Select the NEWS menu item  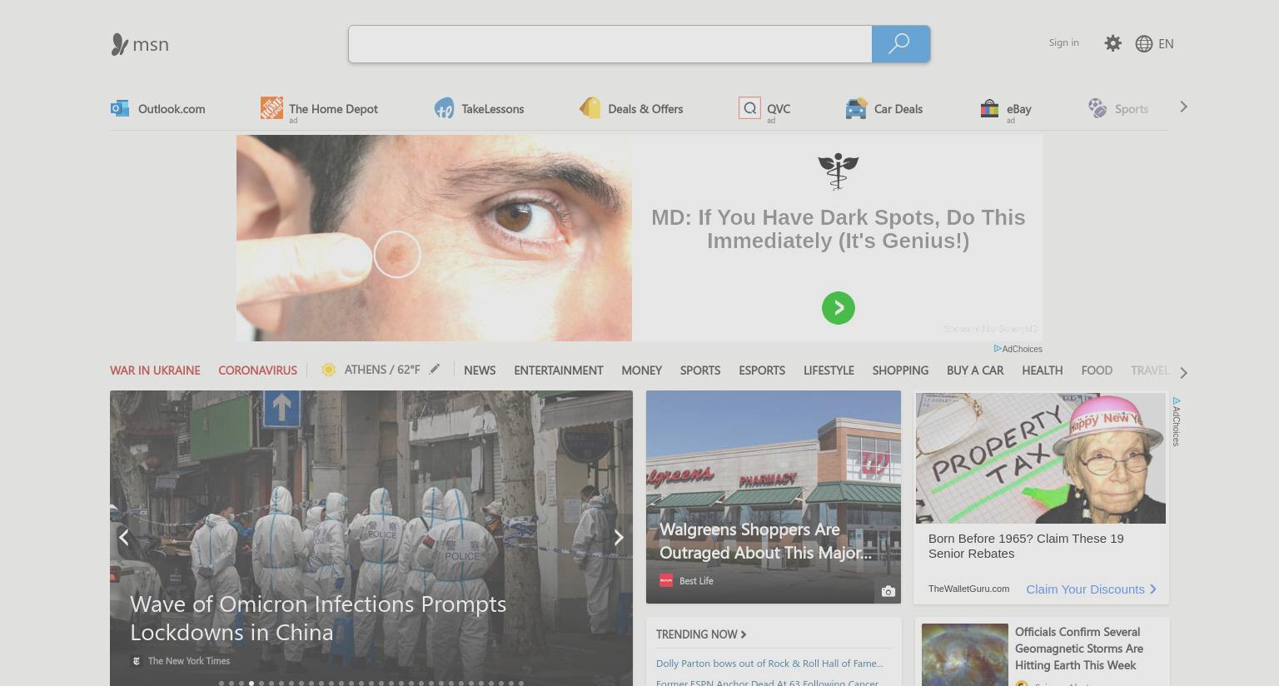(x=480, y=370)
